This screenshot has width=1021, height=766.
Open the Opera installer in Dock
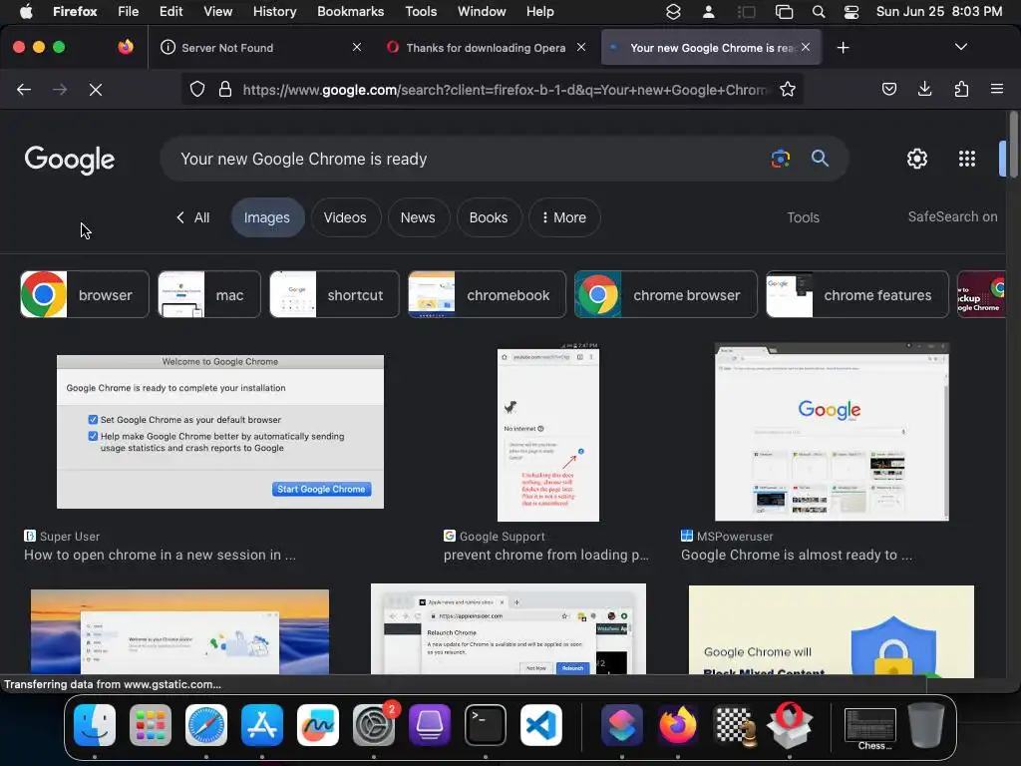[790, 725]
